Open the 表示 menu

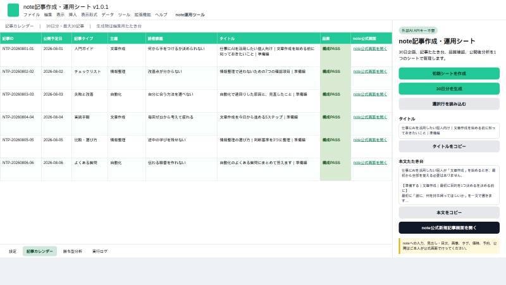coord(60,15)
